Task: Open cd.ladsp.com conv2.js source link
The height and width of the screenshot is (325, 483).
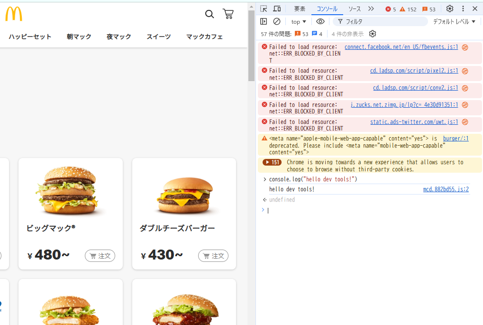Action: (416, 88)
